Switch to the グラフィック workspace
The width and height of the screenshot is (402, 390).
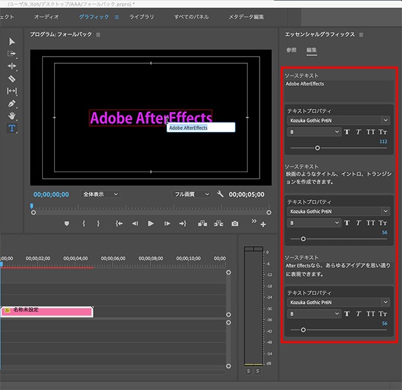[94, 17]
